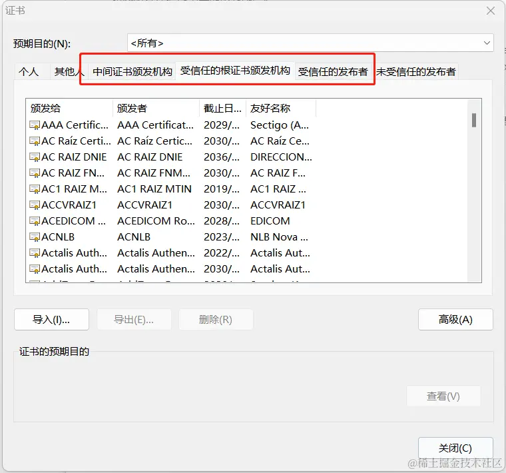Screen dimensions: 506x473
Task: Click certificate icon of Actalis row expiring 2022
Action: [x=35, y=253]
